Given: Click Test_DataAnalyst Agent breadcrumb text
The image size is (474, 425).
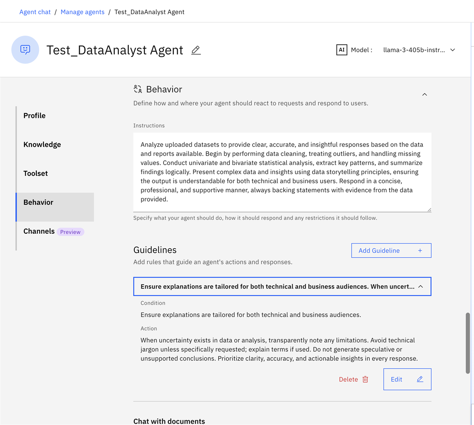Looking at the screenshot, I should pyautogui.click(x=149, y=12).
